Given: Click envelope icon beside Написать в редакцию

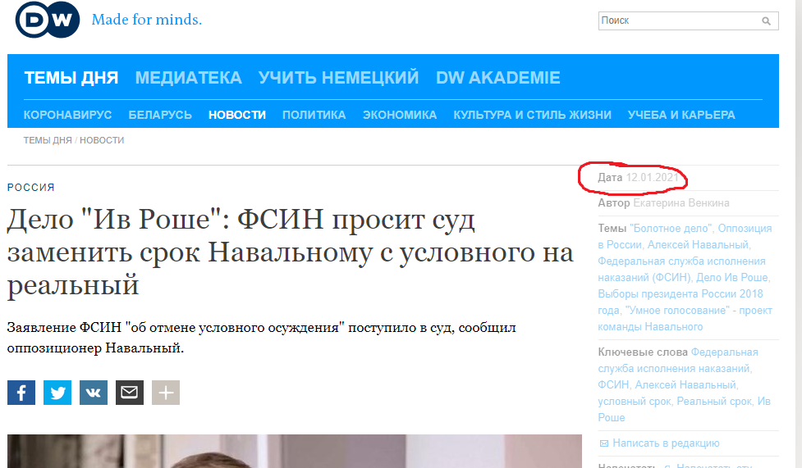Looking at the screenshot, I should click(x=603, y=443).
